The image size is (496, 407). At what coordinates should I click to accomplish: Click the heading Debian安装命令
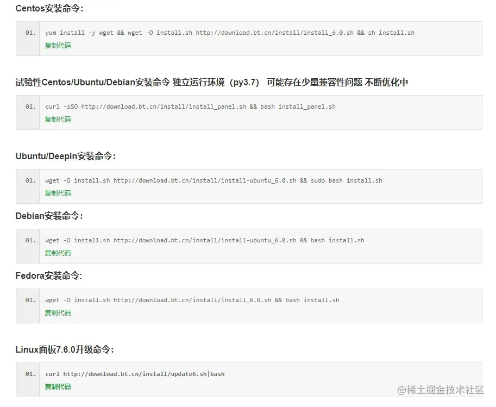pos(49,216)
